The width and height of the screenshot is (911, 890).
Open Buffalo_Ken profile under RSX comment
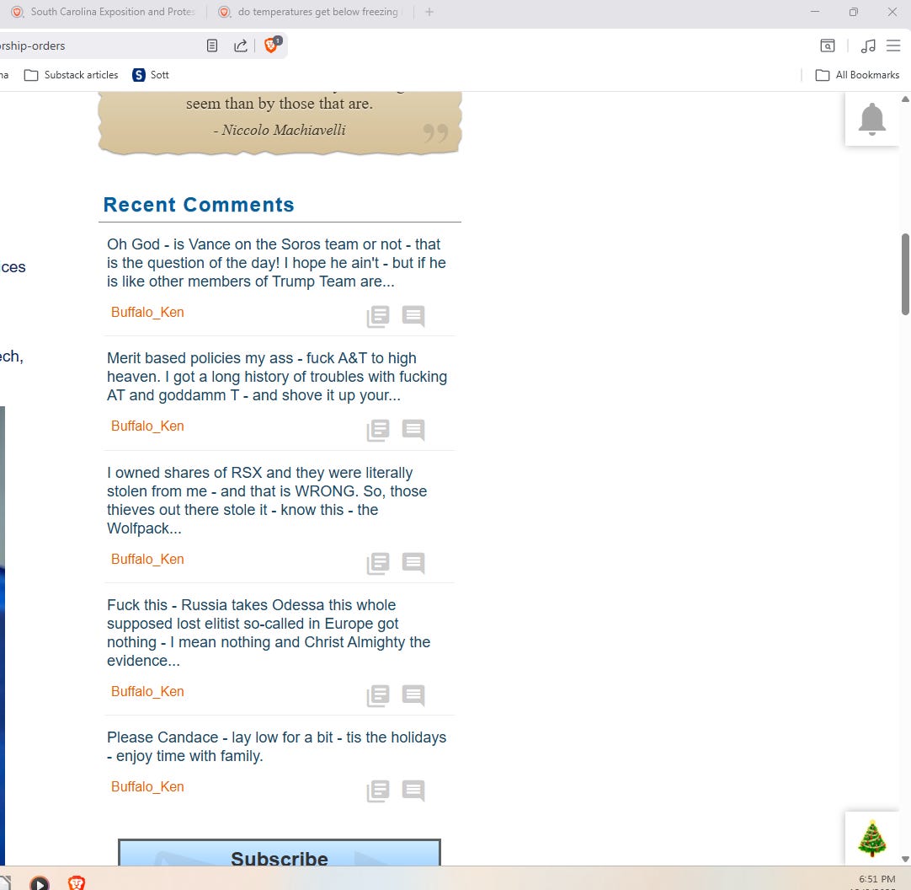click(147, 559)
